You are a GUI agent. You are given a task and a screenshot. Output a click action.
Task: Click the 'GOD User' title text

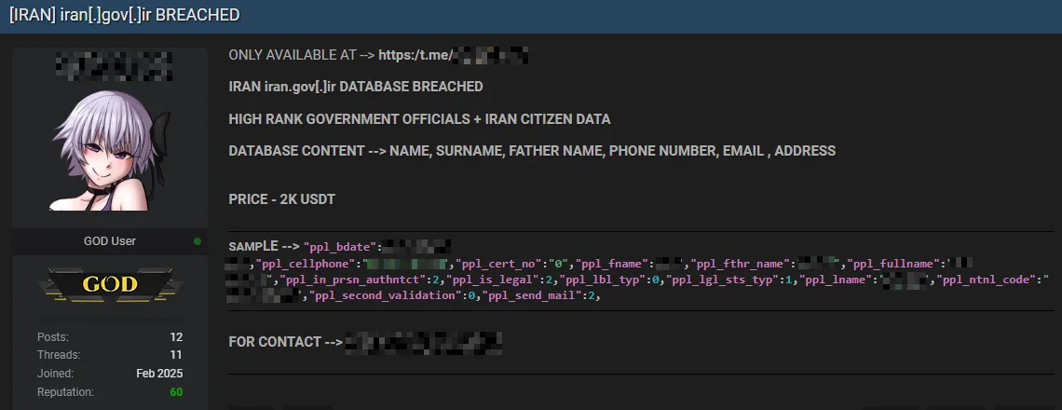(x=110, y=241)
